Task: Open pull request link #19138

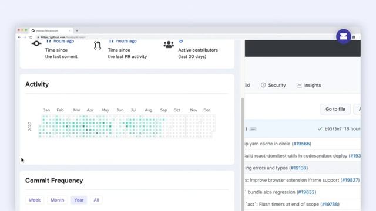Action: pos(298,168)
